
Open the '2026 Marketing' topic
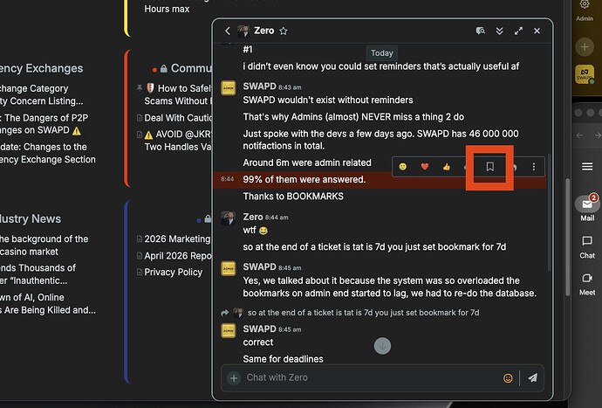[177, 239]
